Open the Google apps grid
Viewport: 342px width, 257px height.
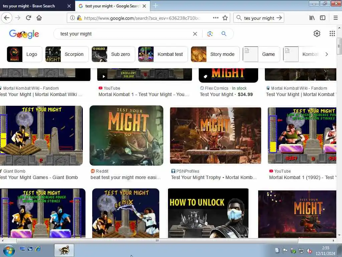332,33
